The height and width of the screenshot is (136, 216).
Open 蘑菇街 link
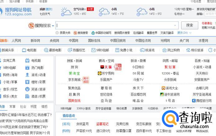pos(106,88)
